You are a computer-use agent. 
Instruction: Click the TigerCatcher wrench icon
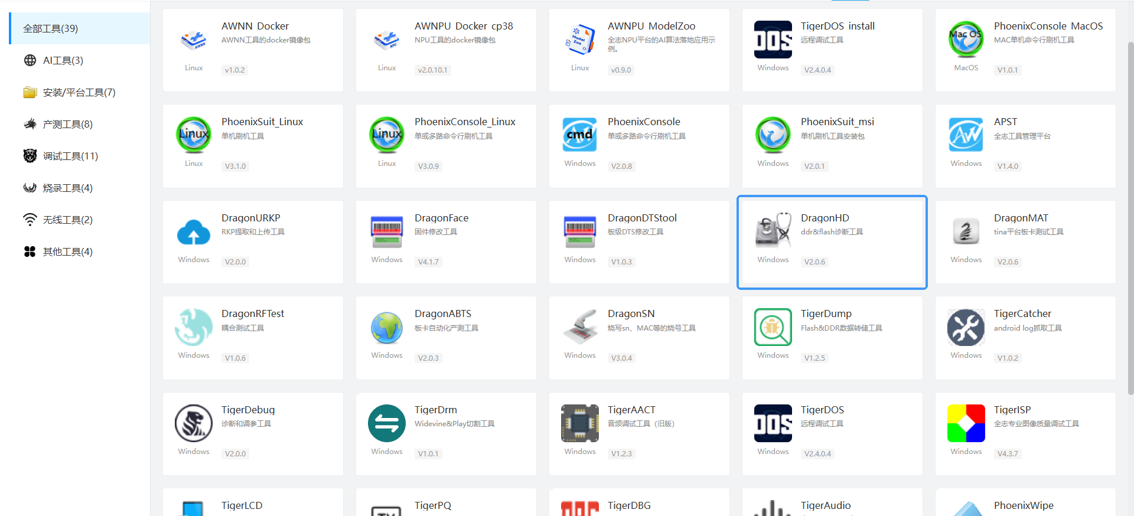966,327
